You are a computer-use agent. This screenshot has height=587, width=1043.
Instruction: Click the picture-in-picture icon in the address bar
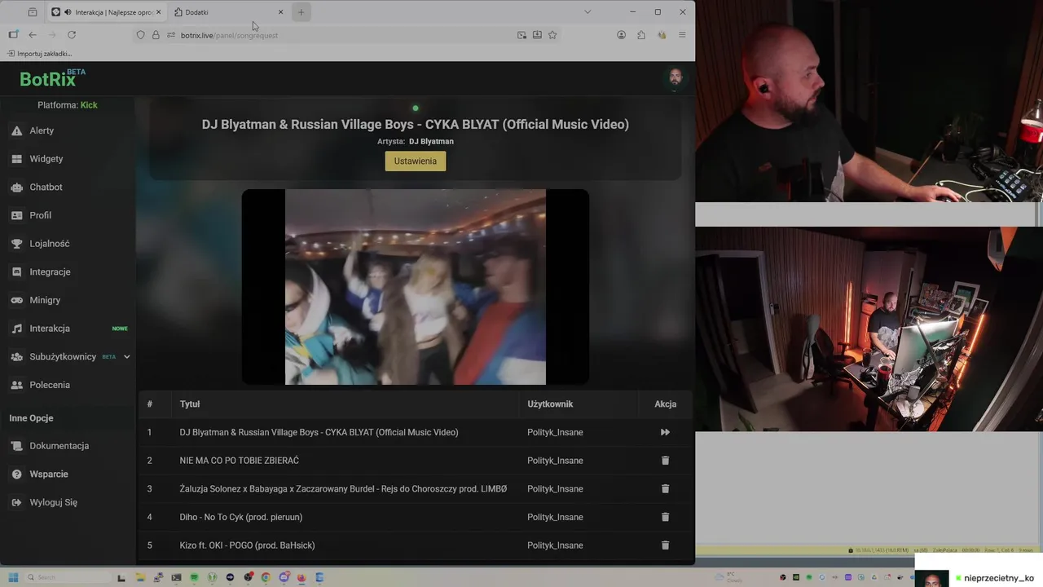click(x=521, y=35)
